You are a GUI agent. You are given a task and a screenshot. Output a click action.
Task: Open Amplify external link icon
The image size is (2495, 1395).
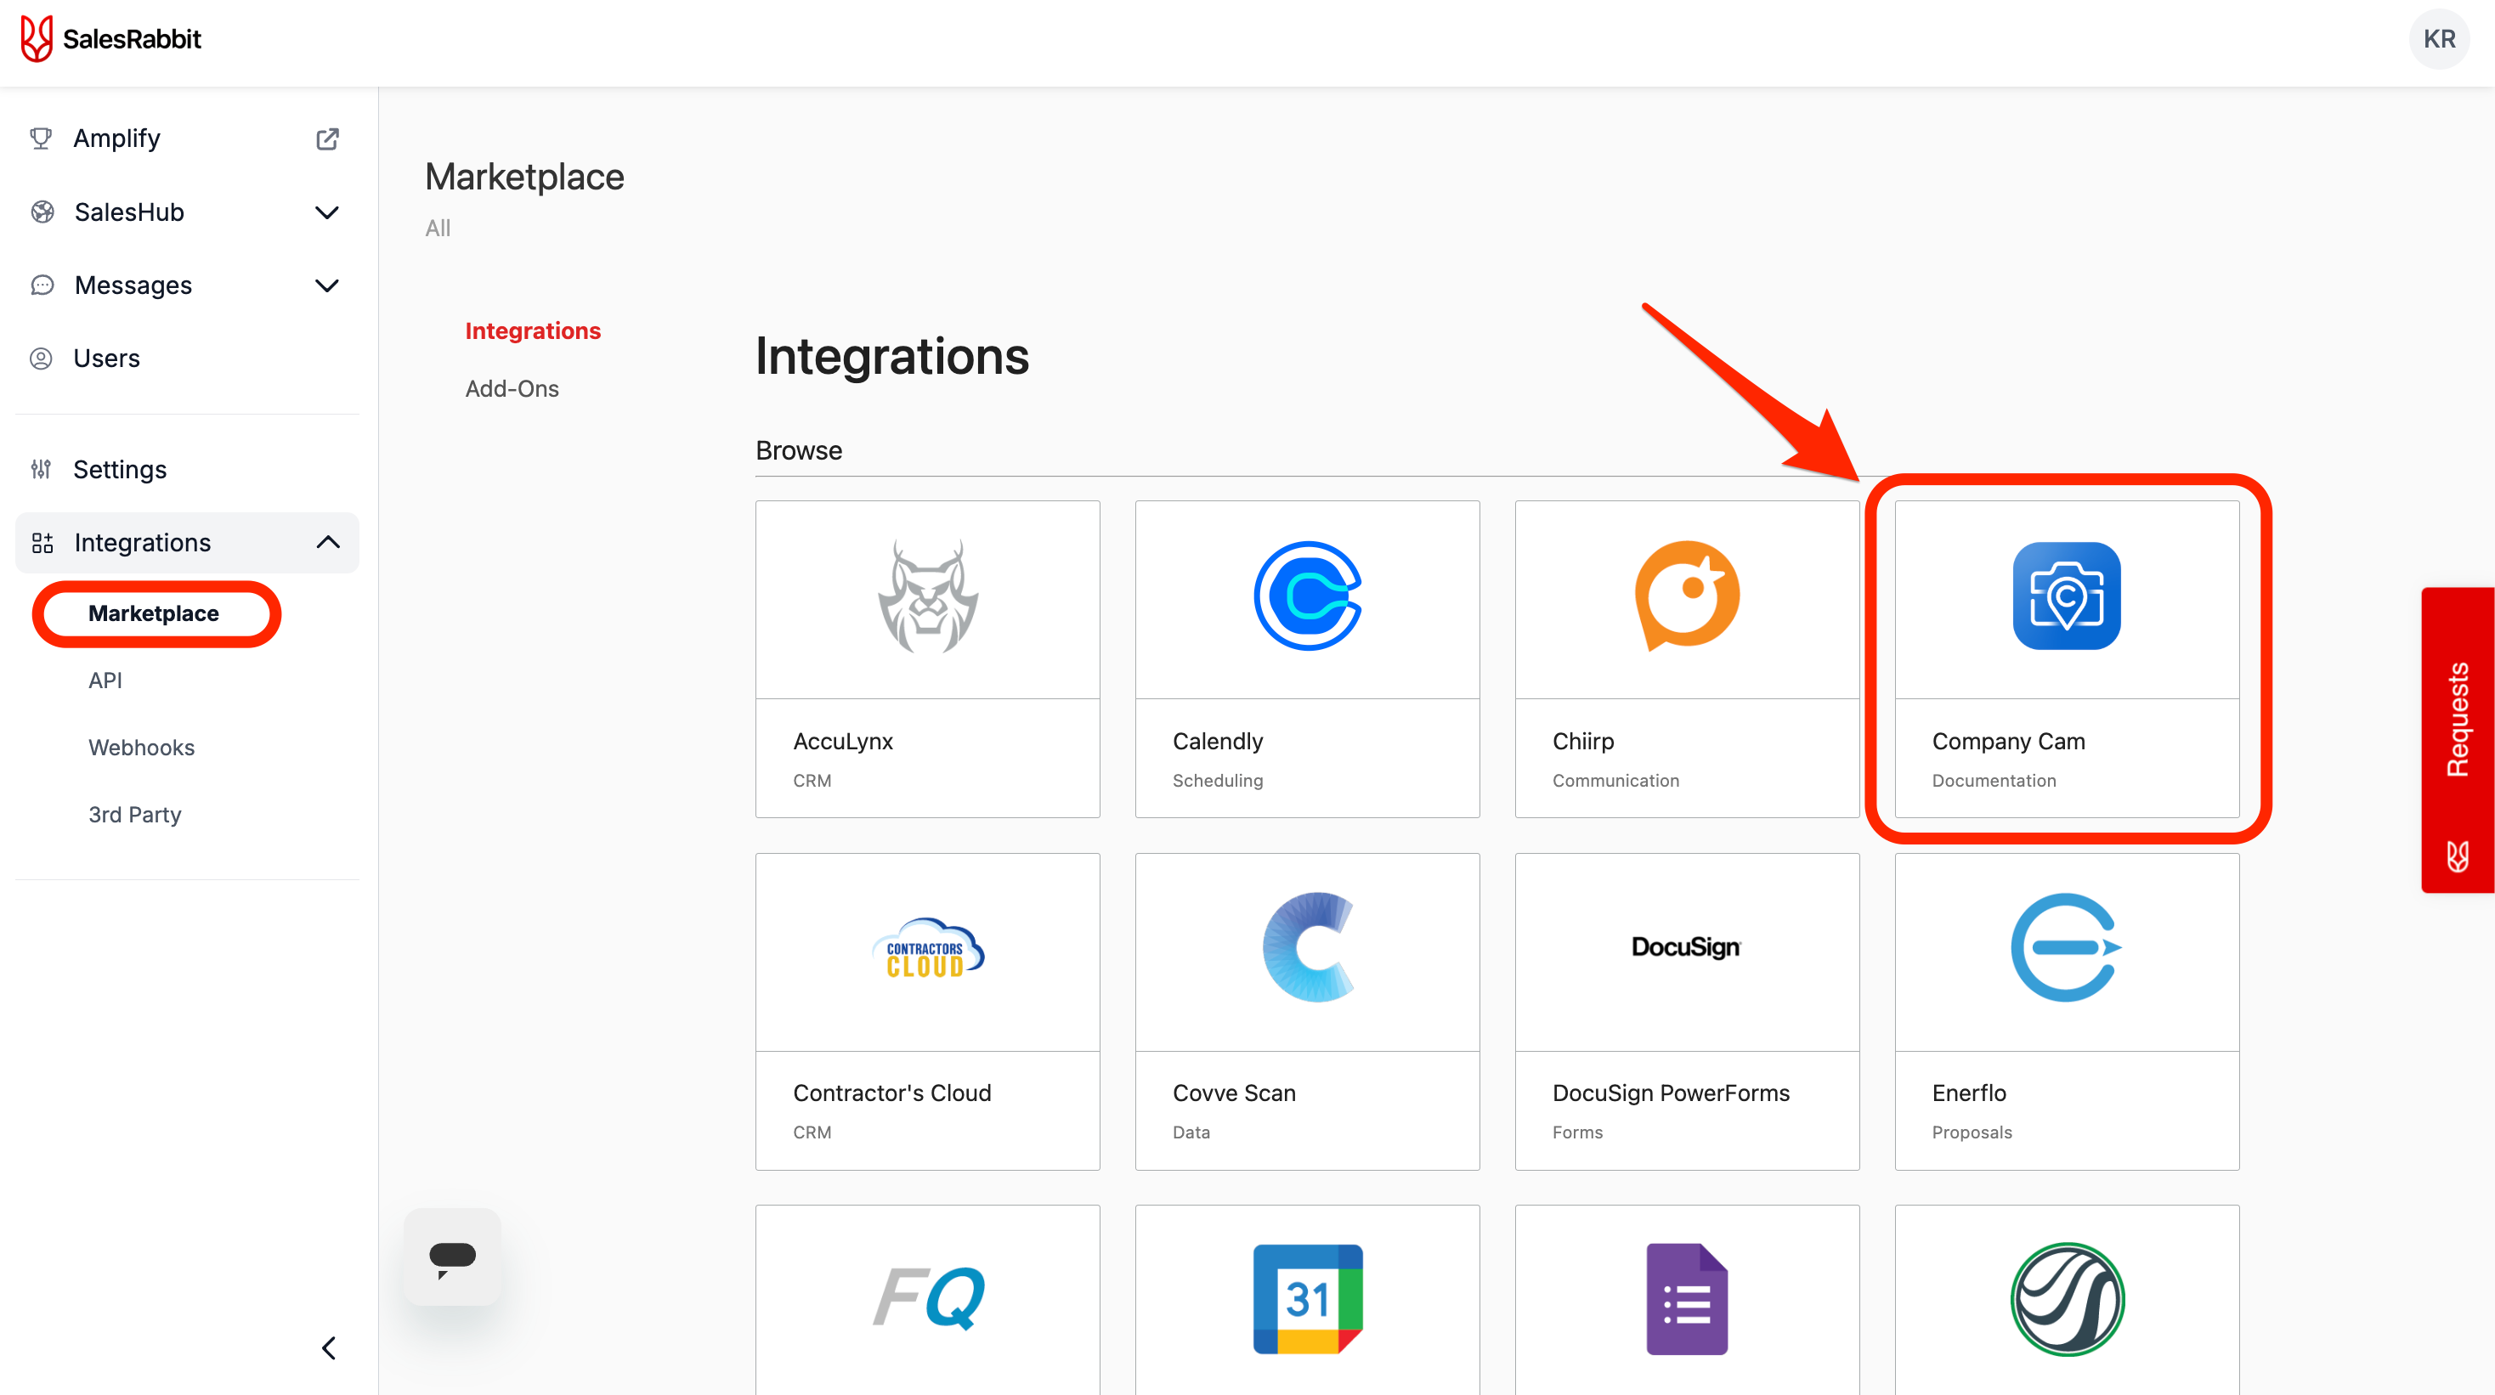[x=327, y=138]
